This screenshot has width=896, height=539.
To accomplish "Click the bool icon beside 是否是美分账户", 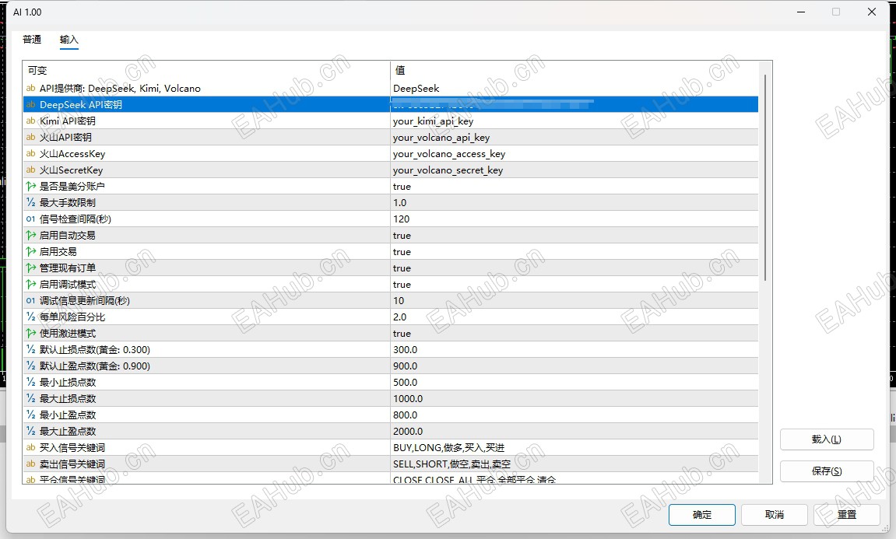I will pyautogui.click(x=31, y=186).
